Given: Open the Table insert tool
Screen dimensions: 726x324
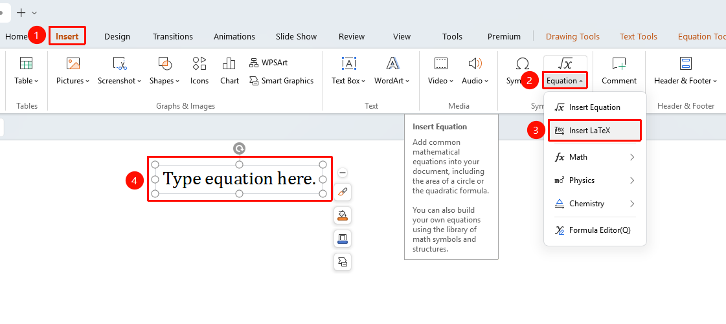Looking at the screenshot, I should [x=26, y=70].
